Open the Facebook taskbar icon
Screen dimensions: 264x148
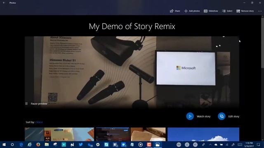tap(115, 144)
